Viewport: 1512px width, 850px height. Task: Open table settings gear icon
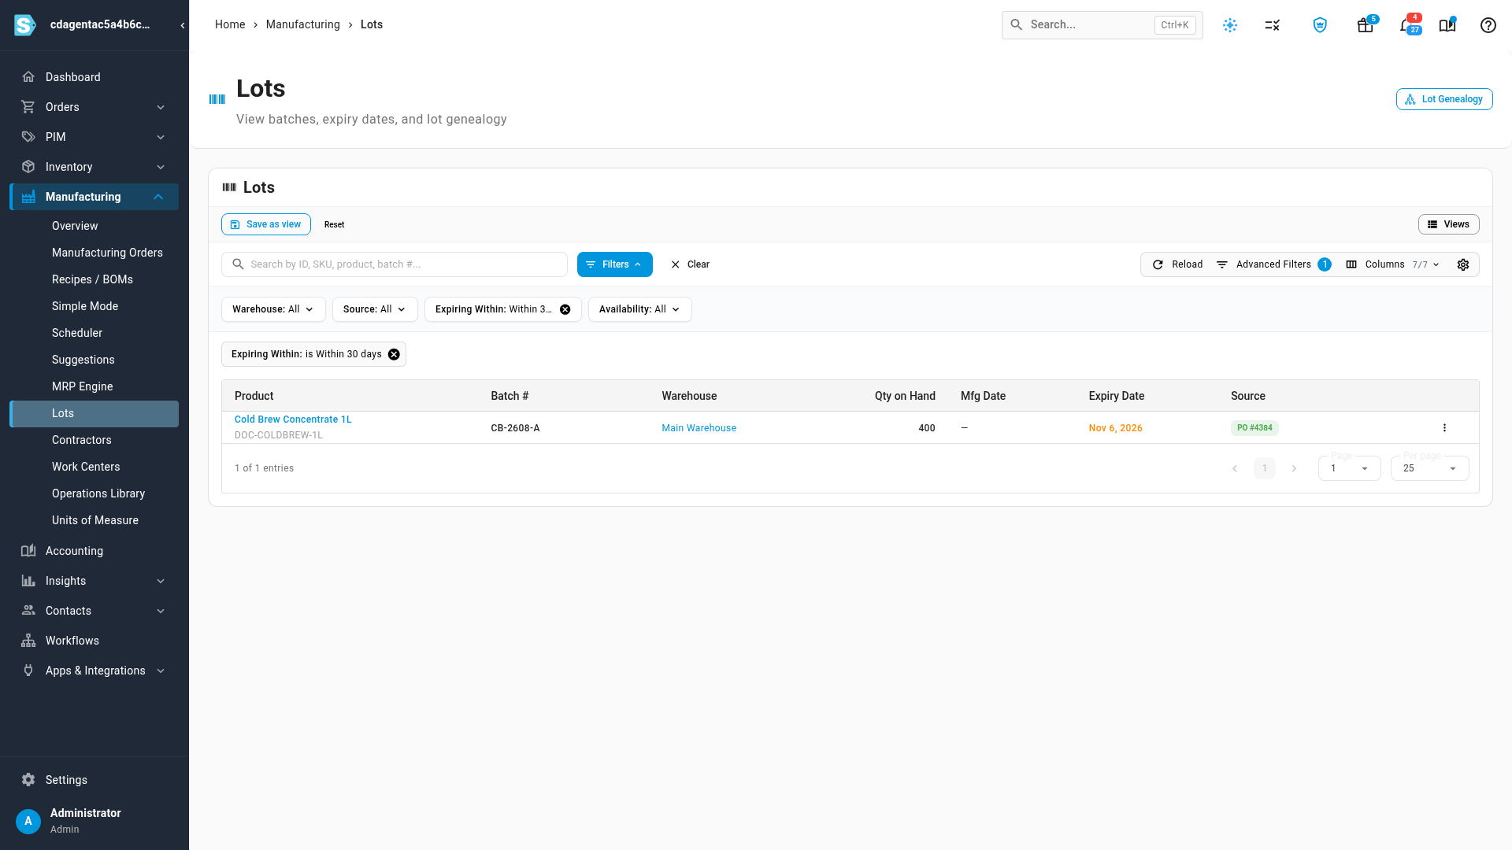1463,264
